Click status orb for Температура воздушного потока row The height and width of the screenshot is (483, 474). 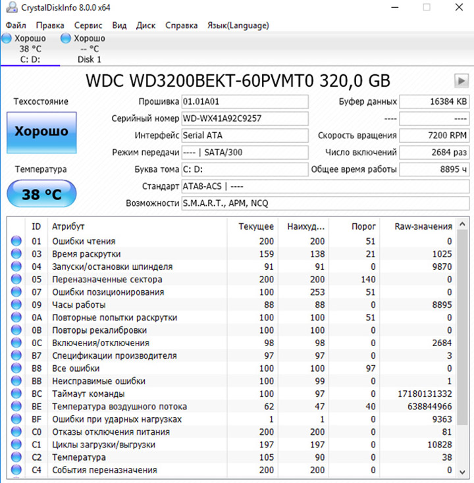tap(16, 406)
